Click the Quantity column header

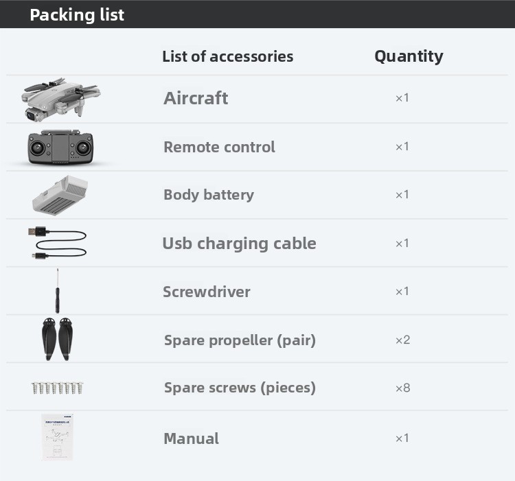point(409,56)
